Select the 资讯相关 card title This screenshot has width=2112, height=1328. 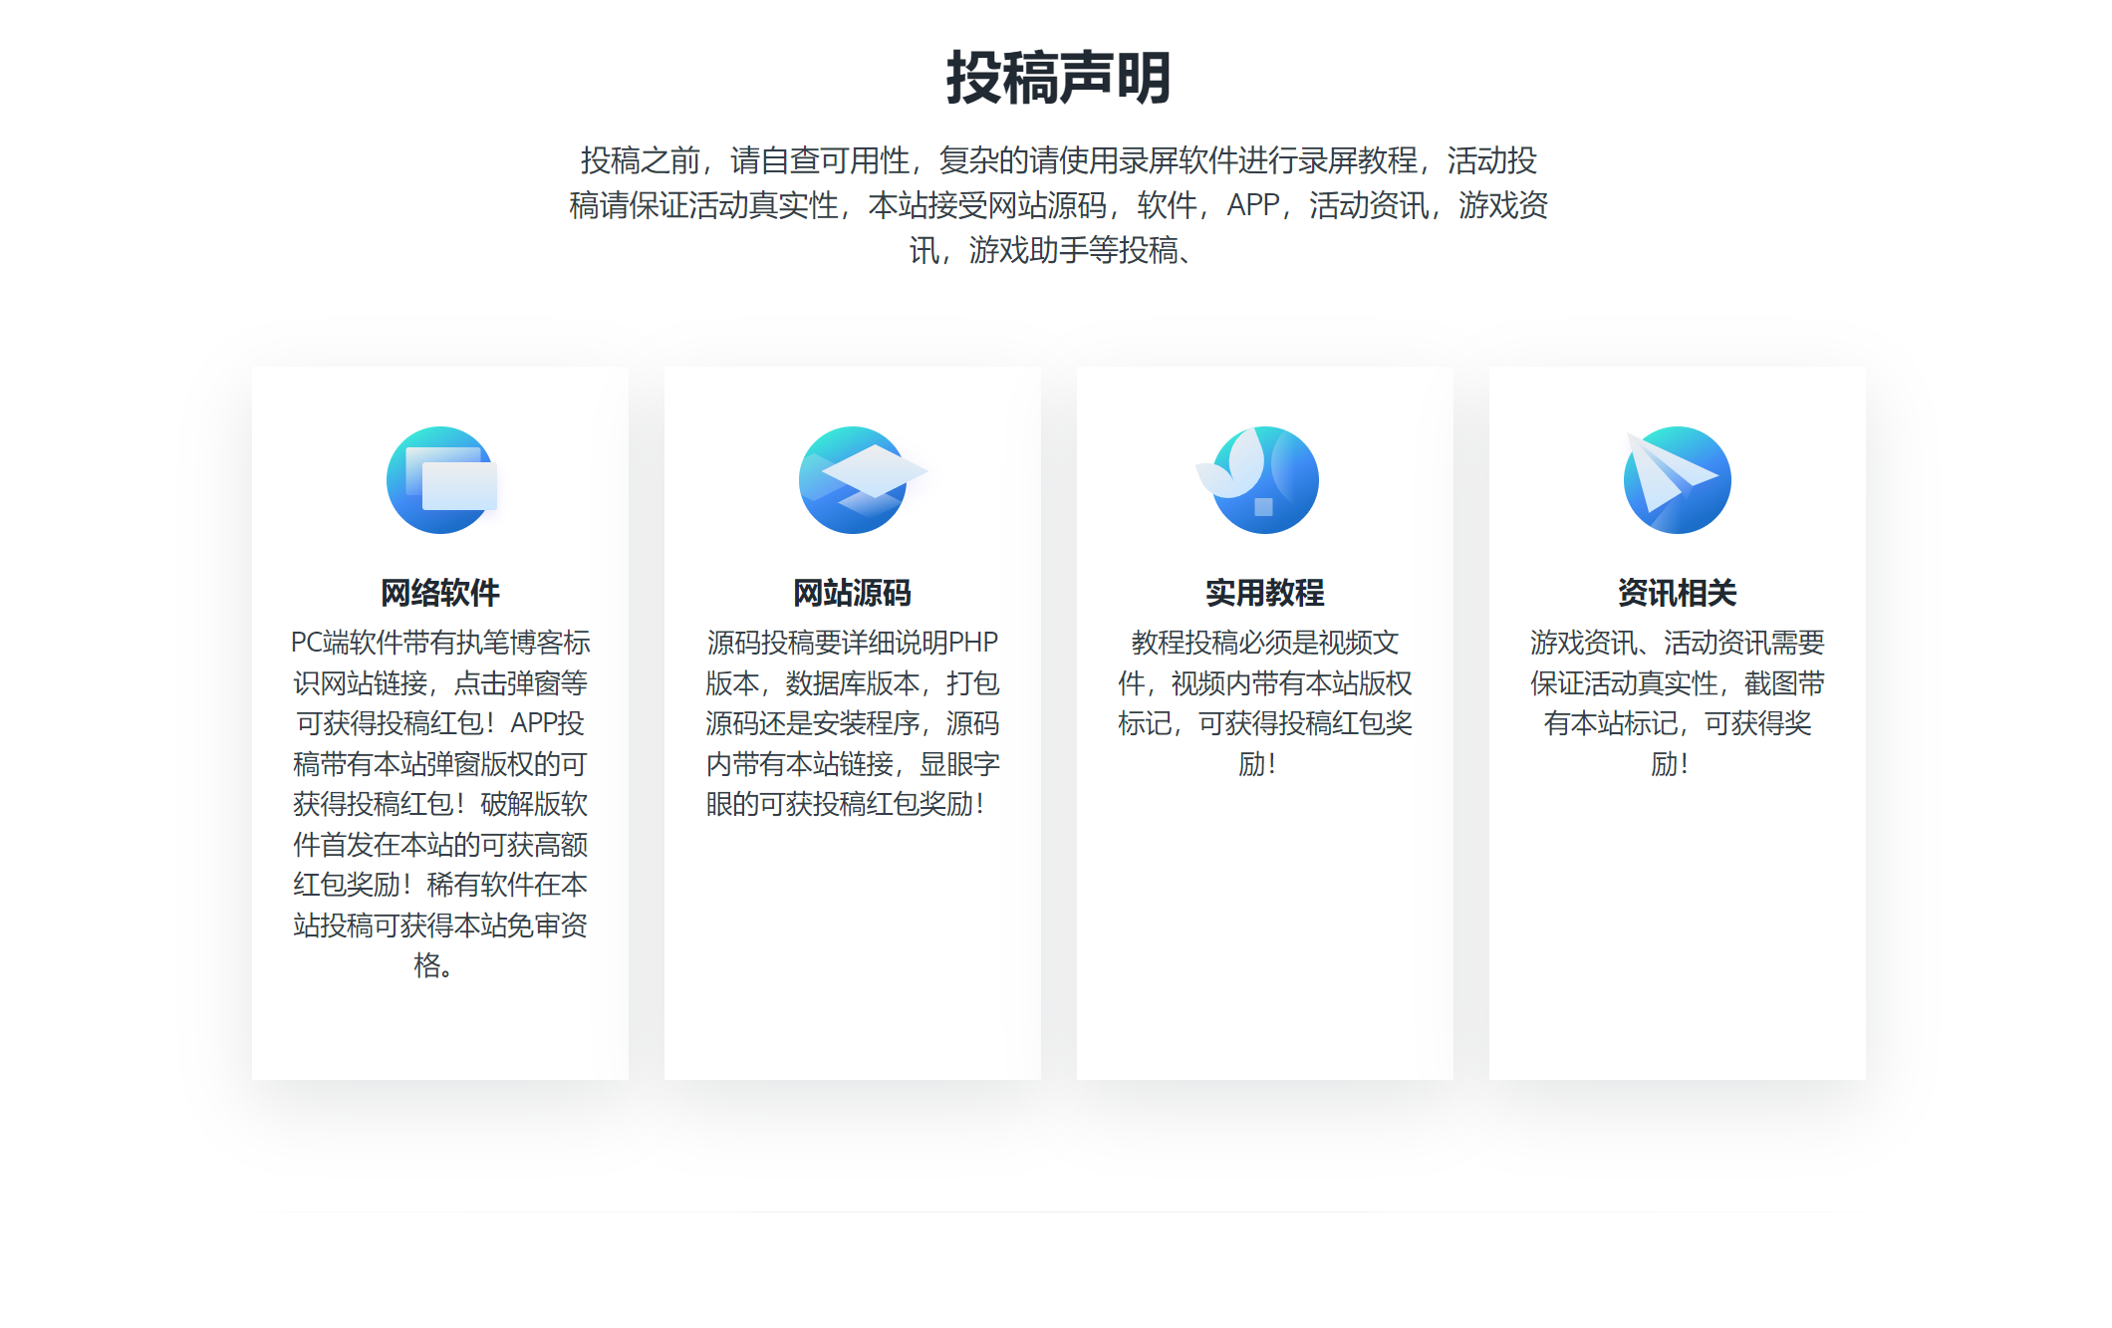coord(1678,593)
